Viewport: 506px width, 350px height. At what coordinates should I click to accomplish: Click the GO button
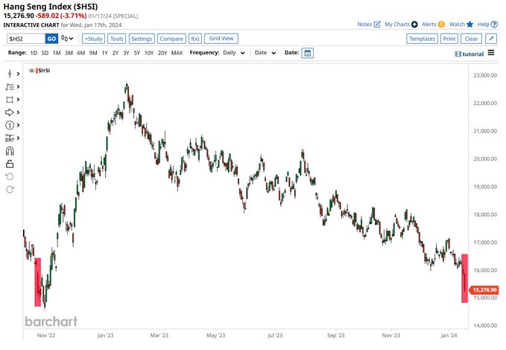click(51, 39)
